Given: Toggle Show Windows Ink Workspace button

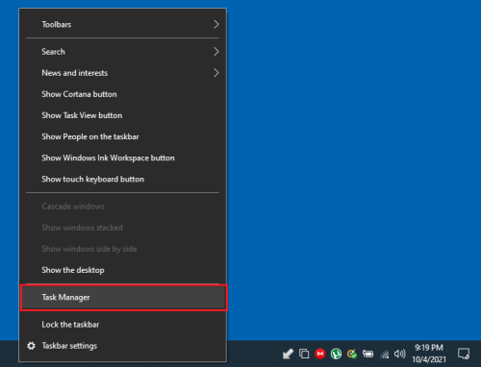Looking at the screenshot, I should pos(123,158).
